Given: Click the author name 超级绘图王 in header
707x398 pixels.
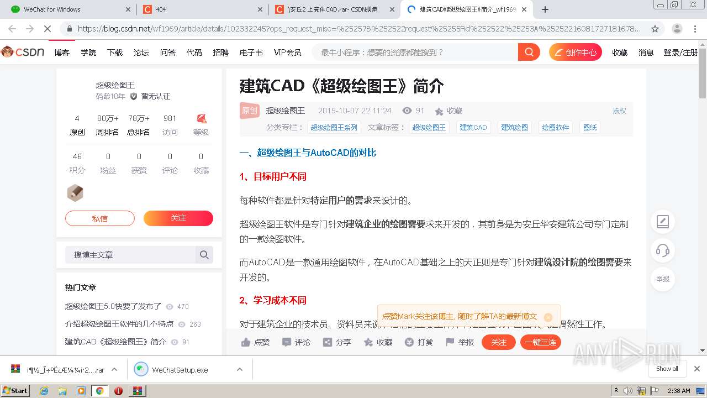Looking at the screenshot, I should pos(286,111).
